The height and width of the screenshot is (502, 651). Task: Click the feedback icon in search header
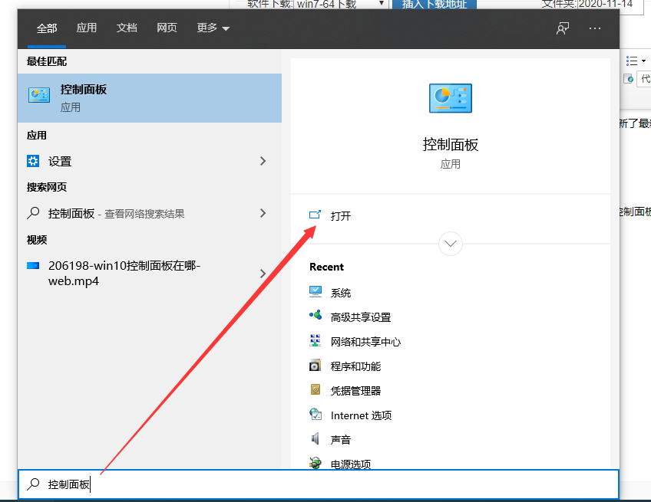tap(563, 28)
